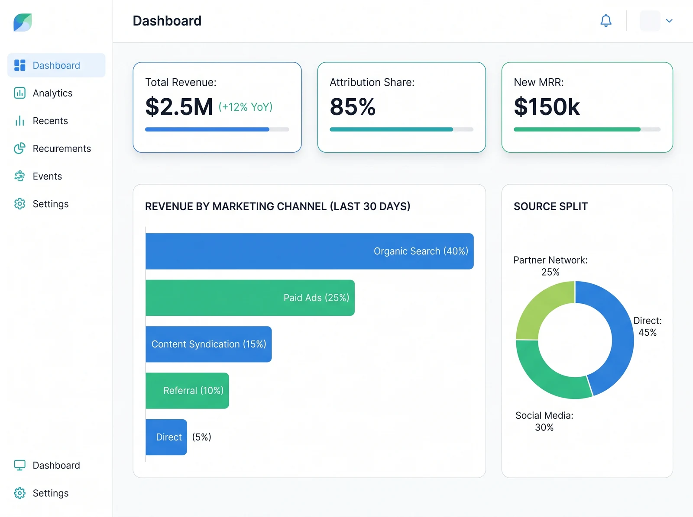Click the Attribution Share progress bar

coord(402,129)
